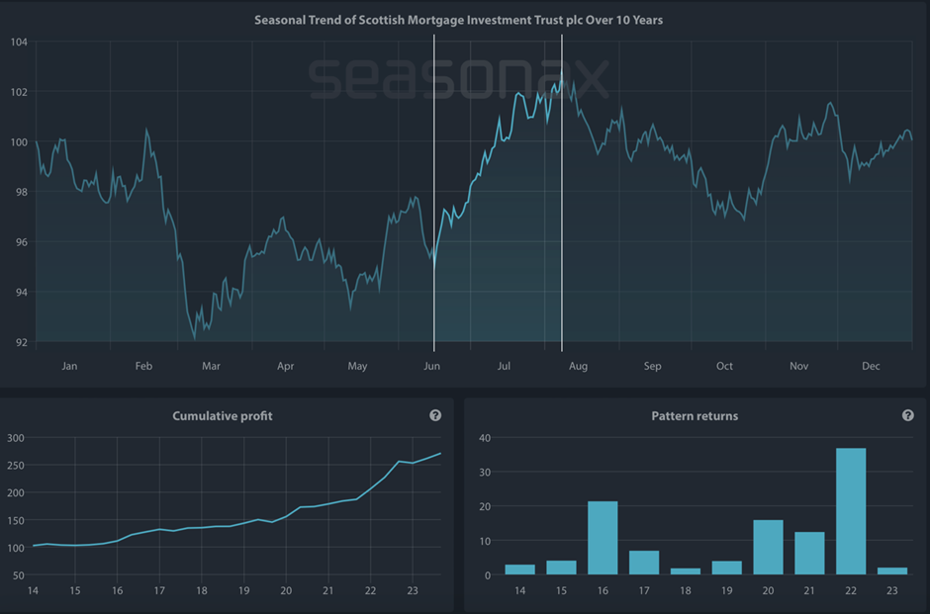Select the 2023 bar in Pattern returns
This screenshot has width=930, height=614.
[892, 571]
